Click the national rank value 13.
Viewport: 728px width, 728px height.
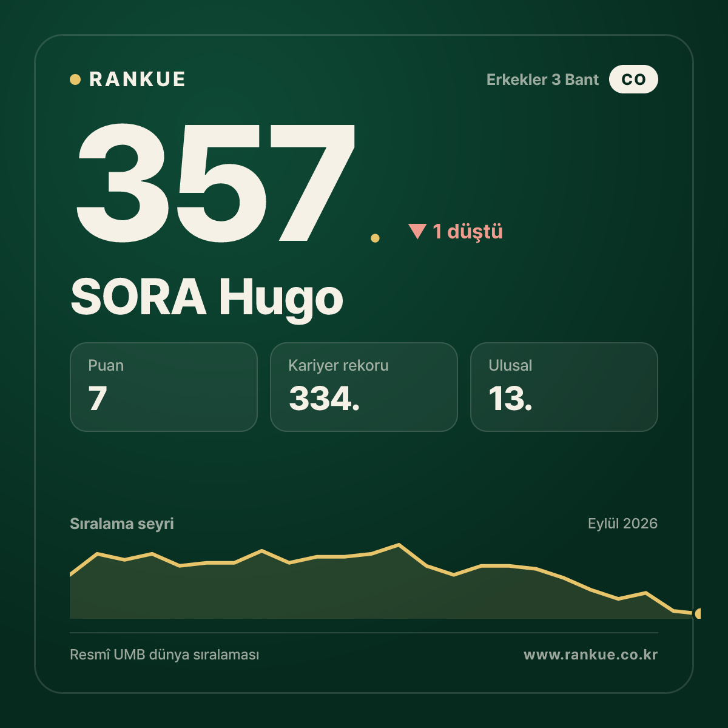pyautogui.click(x=510, y=399)
